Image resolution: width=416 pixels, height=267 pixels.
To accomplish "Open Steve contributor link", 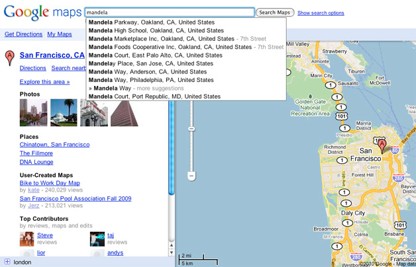I will pos(45,235).
